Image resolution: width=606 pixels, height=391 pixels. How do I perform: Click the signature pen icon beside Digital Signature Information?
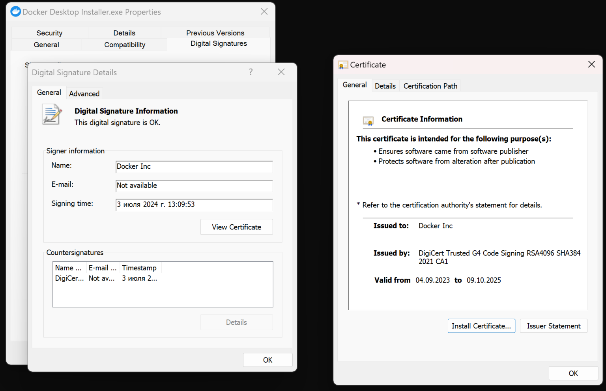pos(52,115)
